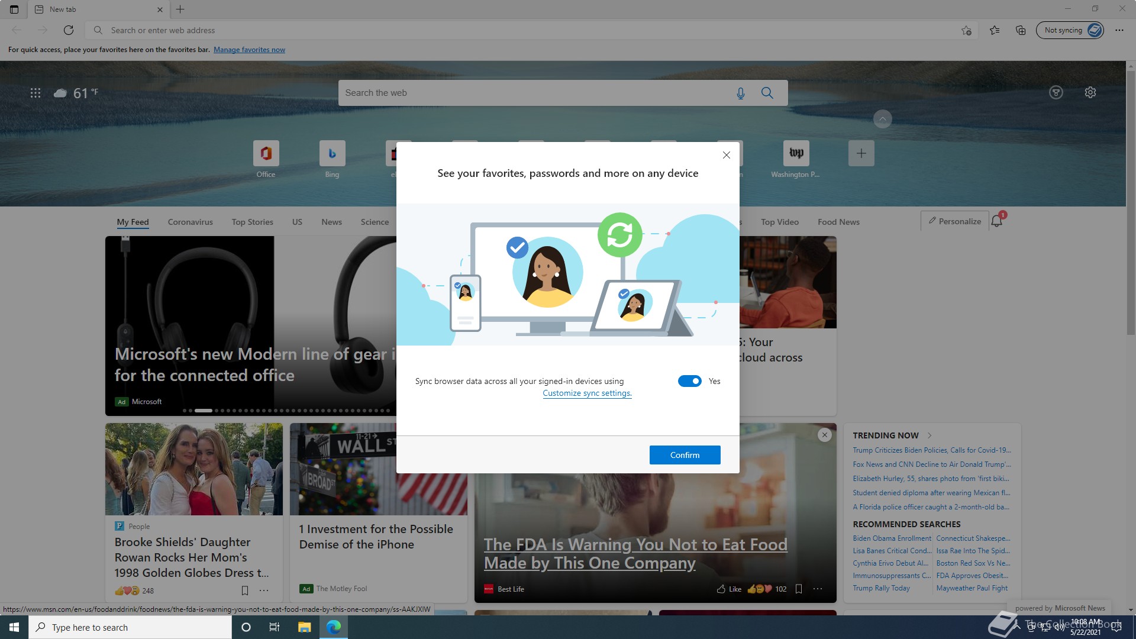Click Manage favorites now link

[249, 50]
